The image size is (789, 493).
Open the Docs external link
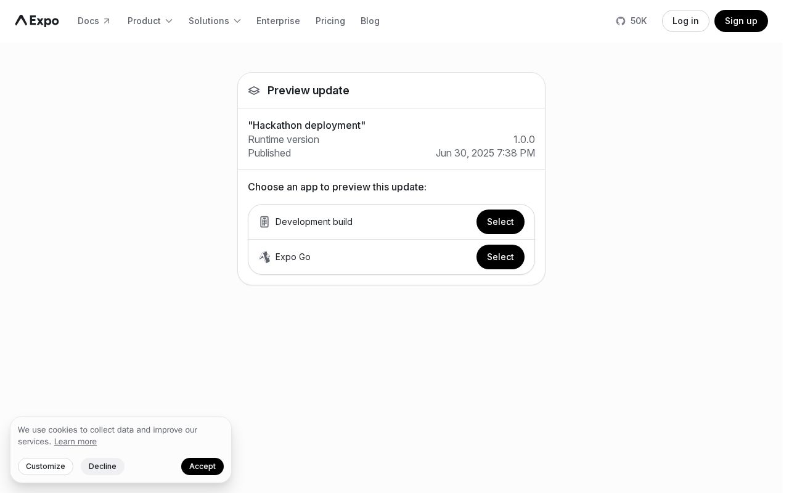pos(94,21)
